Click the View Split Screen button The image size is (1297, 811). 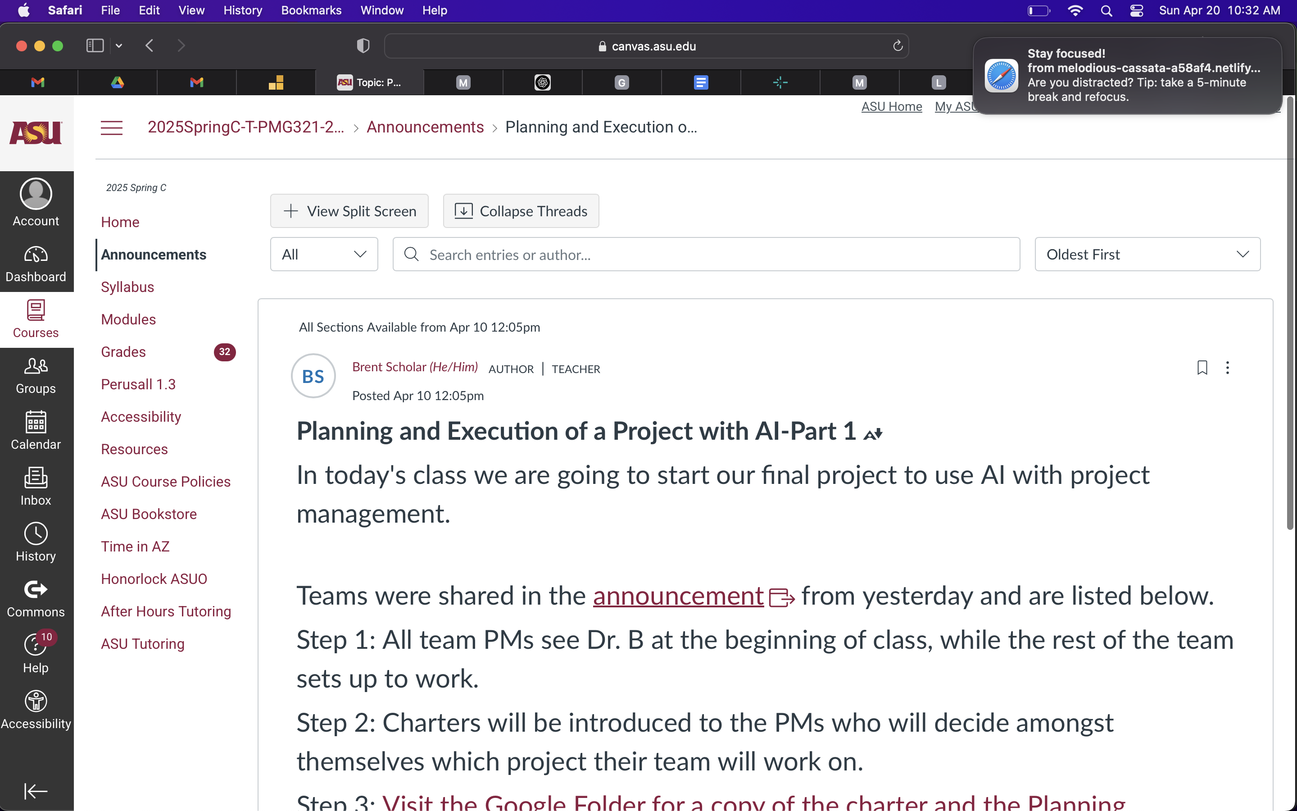tap(349, 211)
